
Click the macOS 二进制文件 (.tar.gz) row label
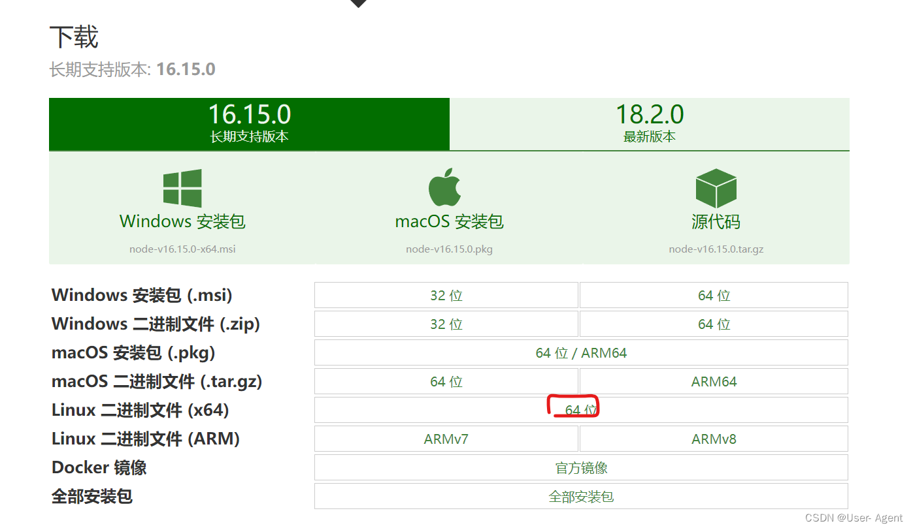tap(157, 381)
